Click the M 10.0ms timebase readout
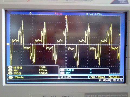This screenshot has height=97, width=130. pyautogui.click(x=66, y=77)
